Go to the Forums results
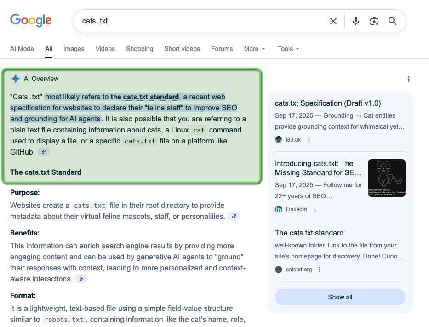Screen dimensions: 429x327 [222, 49]
